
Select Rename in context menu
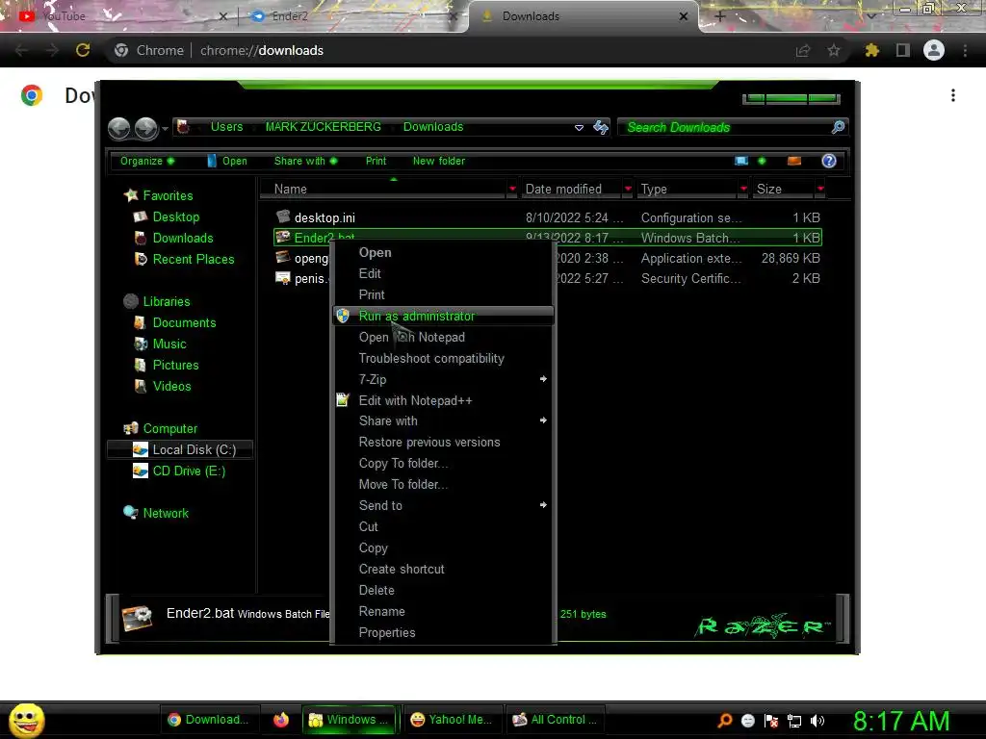[443, 611]
